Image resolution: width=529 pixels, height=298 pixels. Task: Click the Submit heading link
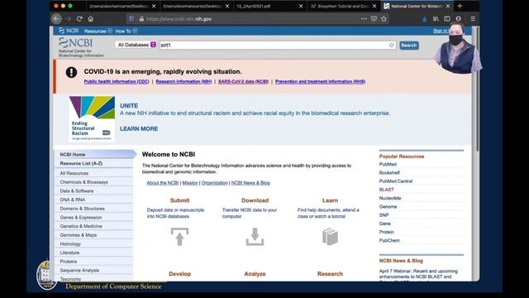coord(179,200)
